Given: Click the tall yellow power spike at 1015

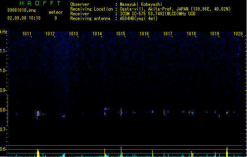Looking at the screenshot, I should pyautogui.click(x=121, y=152).
